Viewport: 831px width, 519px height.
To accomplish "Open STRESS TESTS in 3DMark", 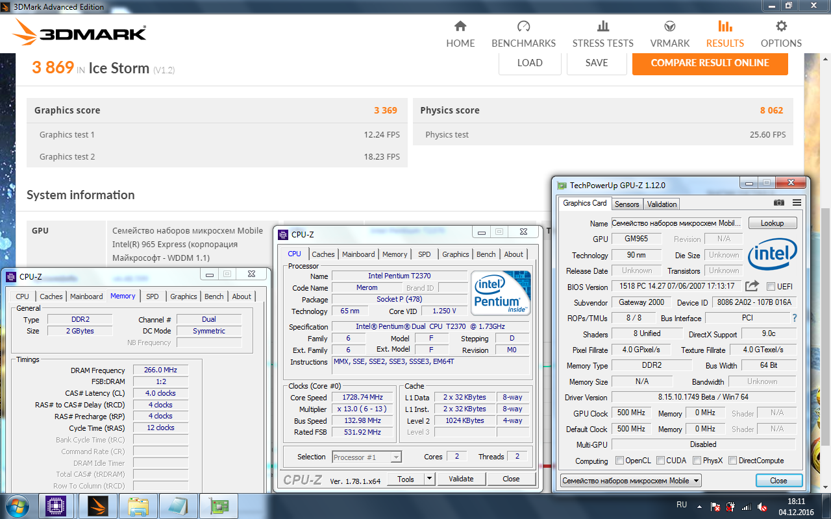I will pos(602,34).
